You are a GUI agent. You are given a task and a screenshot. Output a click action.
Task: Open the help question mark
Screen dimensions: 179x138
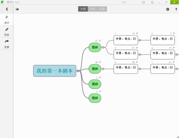pos(176,9)
